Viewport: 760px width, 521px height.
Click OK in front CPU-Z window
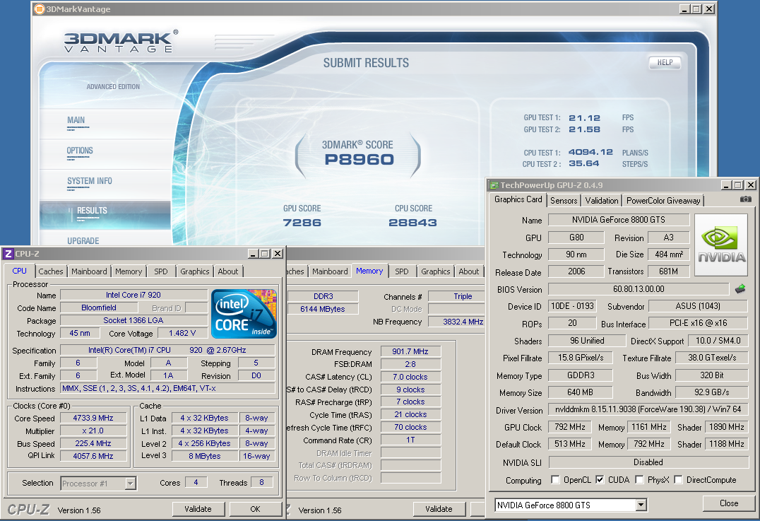pyautogui.click(x=256, y=509)
